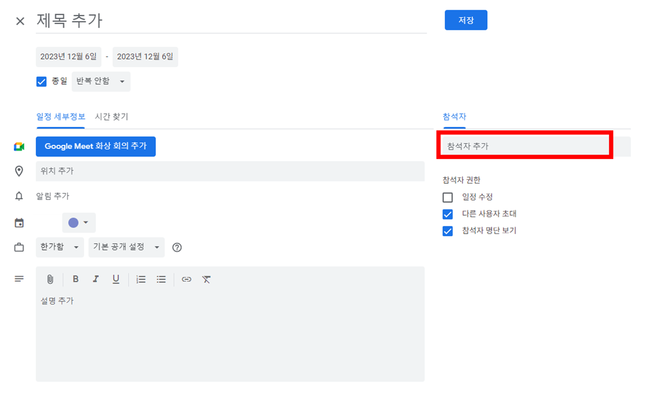
Task: Toggle bold formatting in the description toolbar
Action: (x=75, y=279)
